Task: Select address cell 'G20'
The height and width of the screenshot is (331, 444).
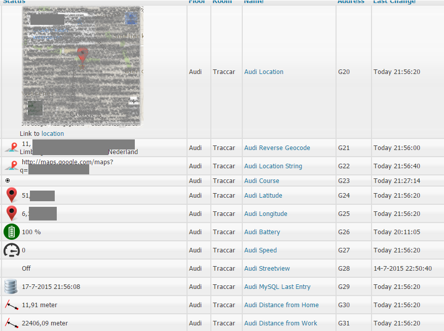Action: pyautogui.click(x=344, y=72)
